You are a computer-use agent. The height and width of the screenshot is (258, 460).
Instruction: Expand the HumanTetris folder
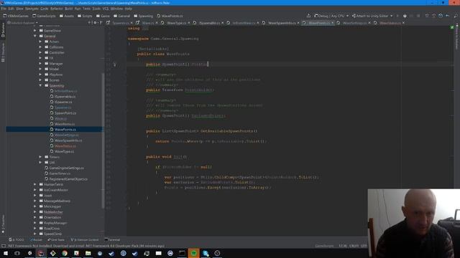(35, 184)
